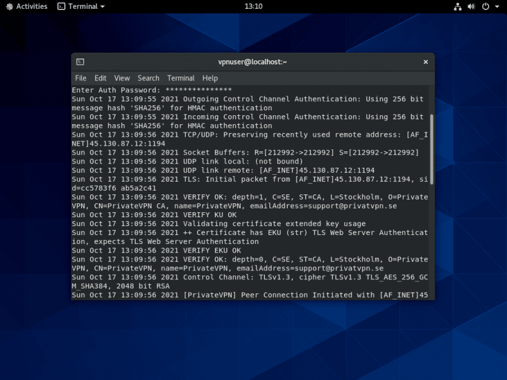Expand the Terminal app menu arrow
Screen dimensions: 507x380
coord(103,6)
